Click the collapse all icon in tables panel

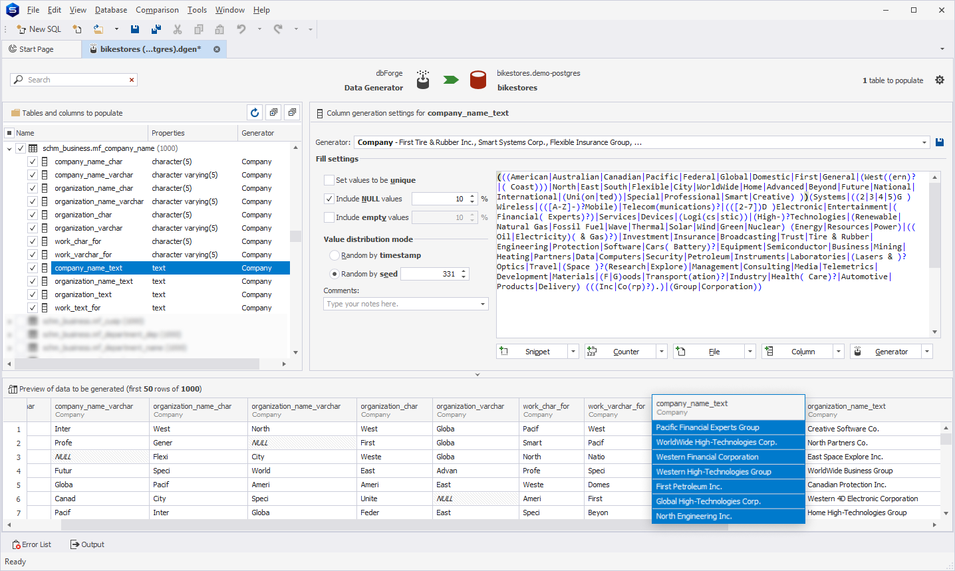[x=292, y=113]
